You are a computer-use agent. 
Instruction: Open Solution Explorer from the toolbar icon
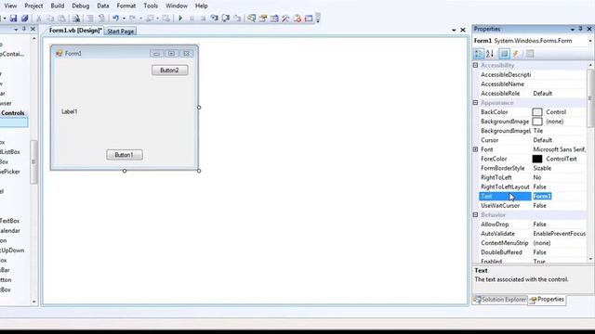(251, 19)
